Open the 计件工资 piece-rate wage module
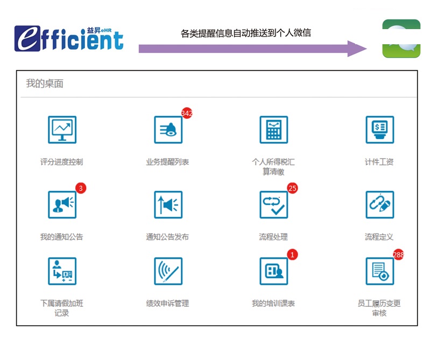This screenshot has height=357, width=444. pos(379,129)
